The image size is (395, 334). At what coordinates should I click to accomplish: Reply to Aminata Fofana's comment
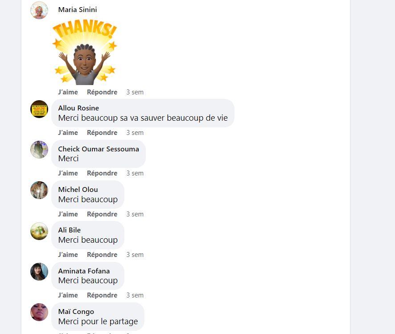click(x=102, y=295)
